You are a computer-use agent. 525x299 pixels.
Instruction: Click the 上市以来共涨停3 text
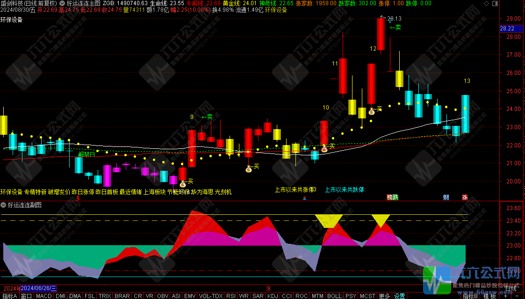295,190
